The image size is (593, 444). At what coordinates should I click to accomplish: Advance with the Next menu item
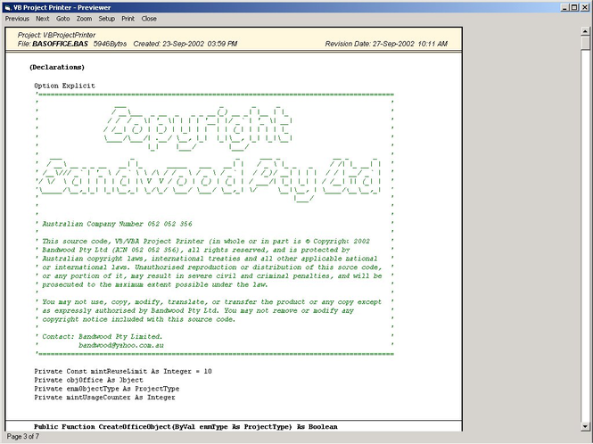click(x=43, y=19)
